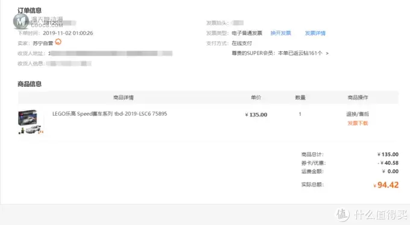Click the 实际总额 ¥94.42 amount

pyautogui.click(x=386, y=185)
